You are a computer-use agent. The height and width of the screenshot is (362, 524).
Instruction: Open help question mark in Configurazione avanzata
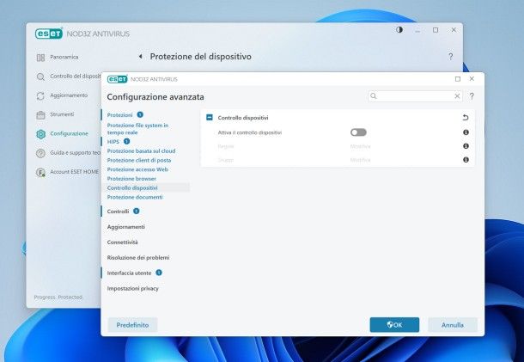pyautogui.click(x=472, y=96)
